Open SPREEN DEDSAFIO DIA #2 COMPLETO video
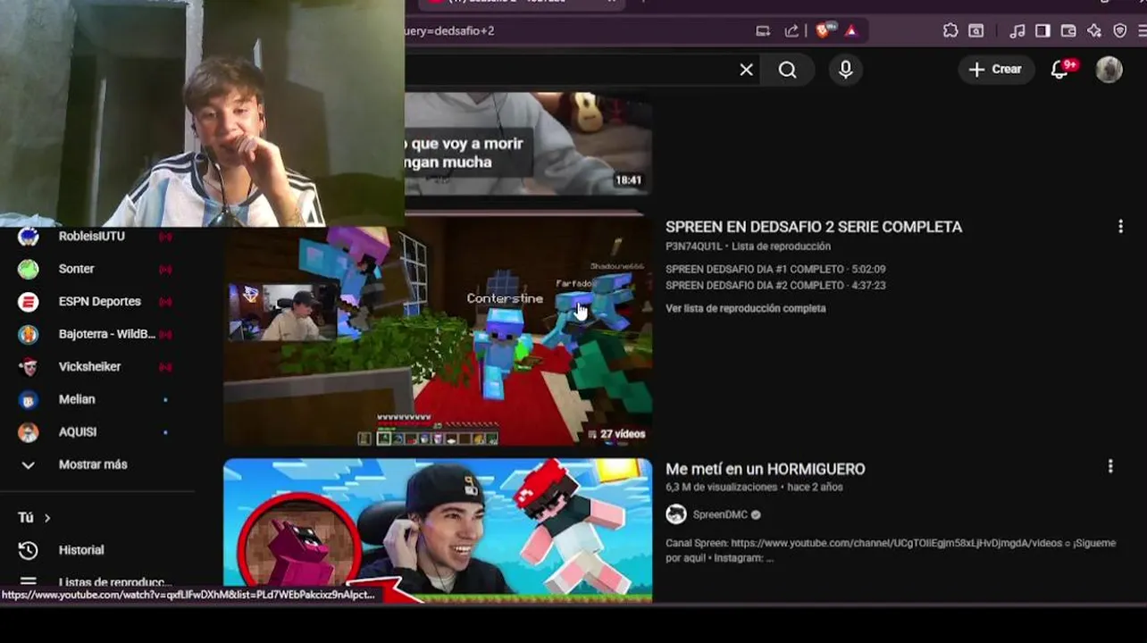This screenshot has height=643, width=1147. (x=775, y=286)
